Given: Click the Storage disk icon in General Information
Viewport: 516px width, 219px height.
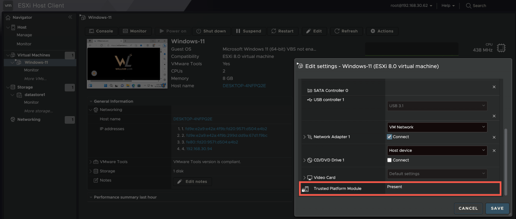Looking at the screenshot, I should pos(96,171).
